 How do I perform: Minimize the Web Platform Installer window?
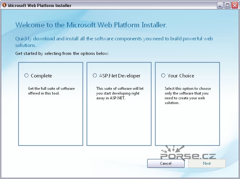[220, 5]
